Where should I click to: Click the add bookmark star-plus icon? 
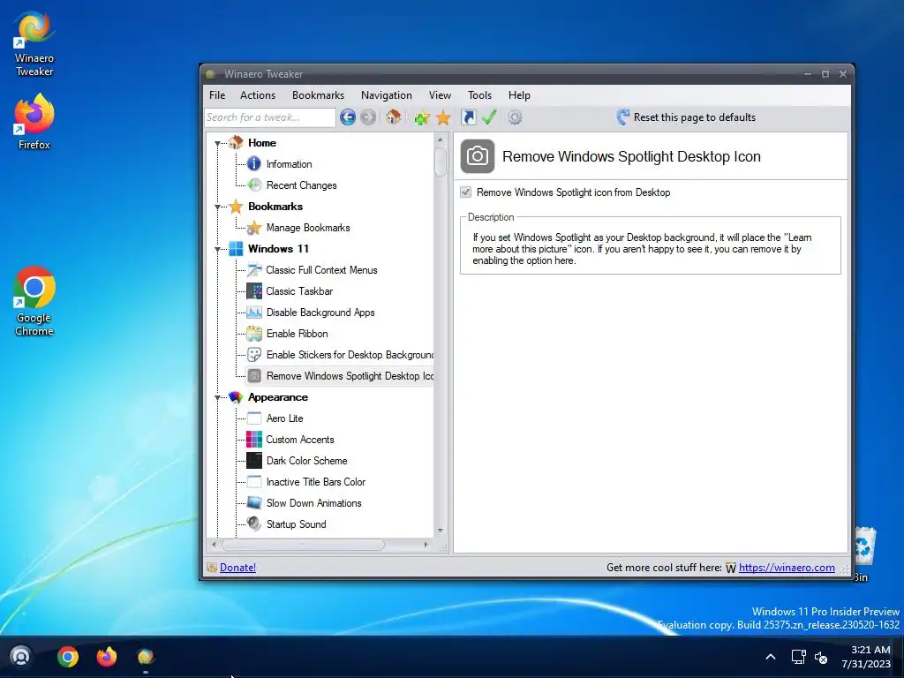tap(422, 117)
